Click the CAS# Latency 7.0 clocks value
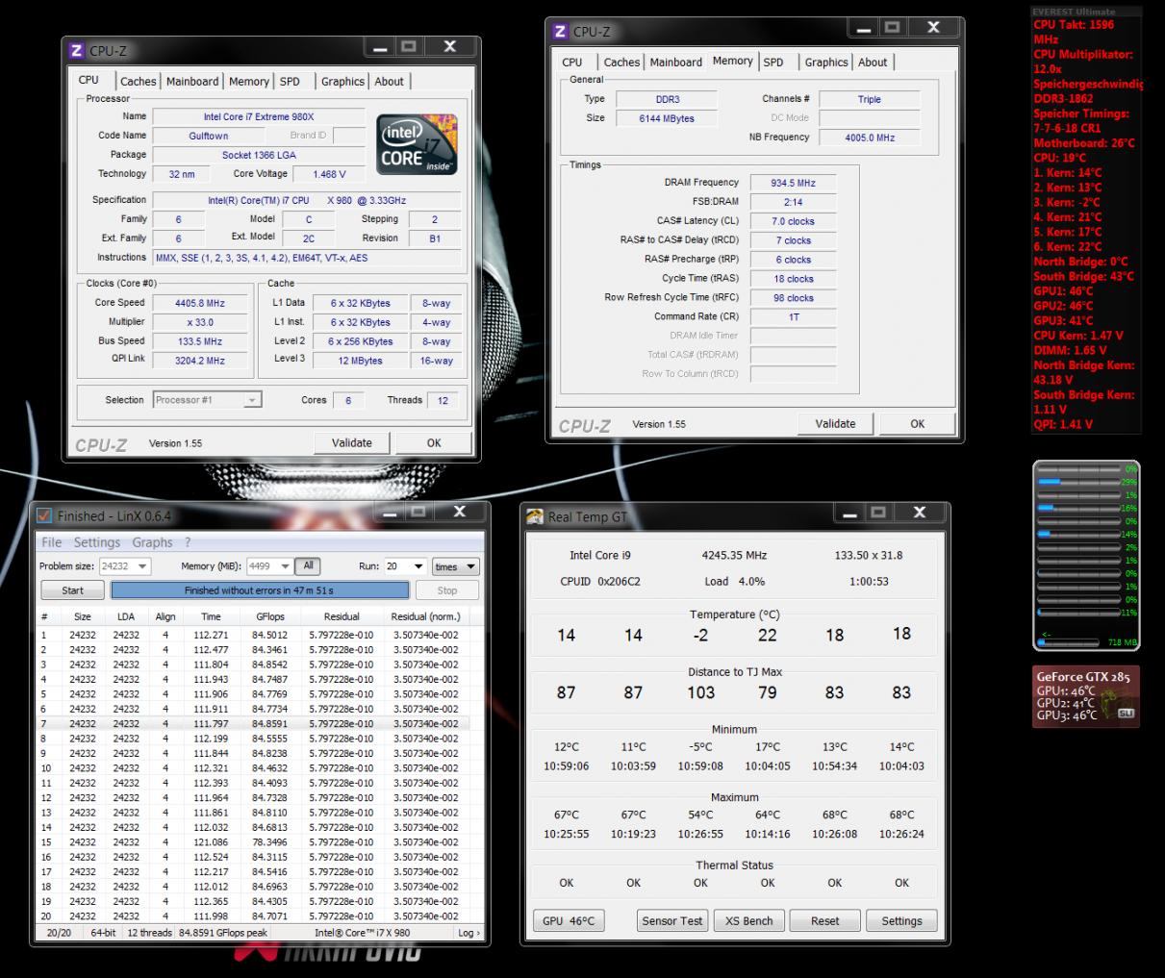 coord(793,221)
